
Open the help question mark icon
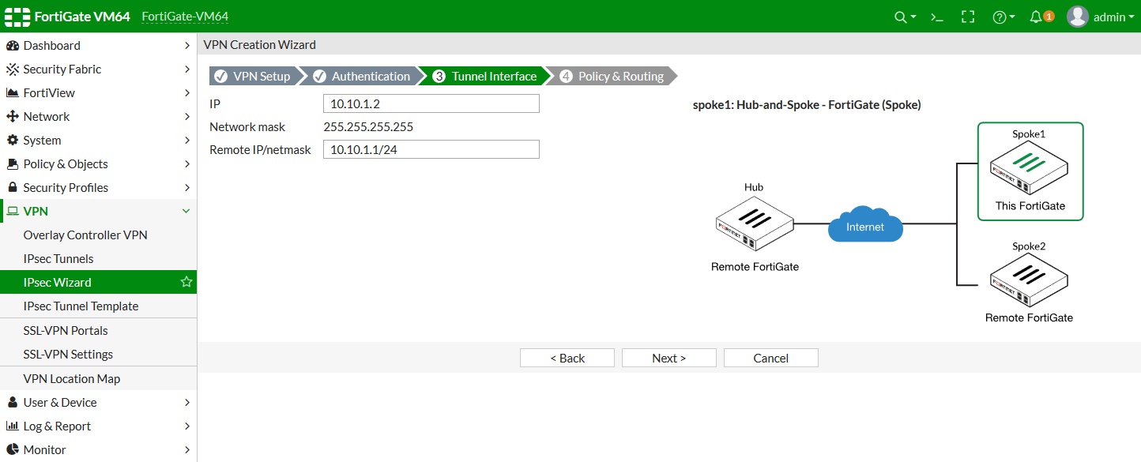coord(999,17)
